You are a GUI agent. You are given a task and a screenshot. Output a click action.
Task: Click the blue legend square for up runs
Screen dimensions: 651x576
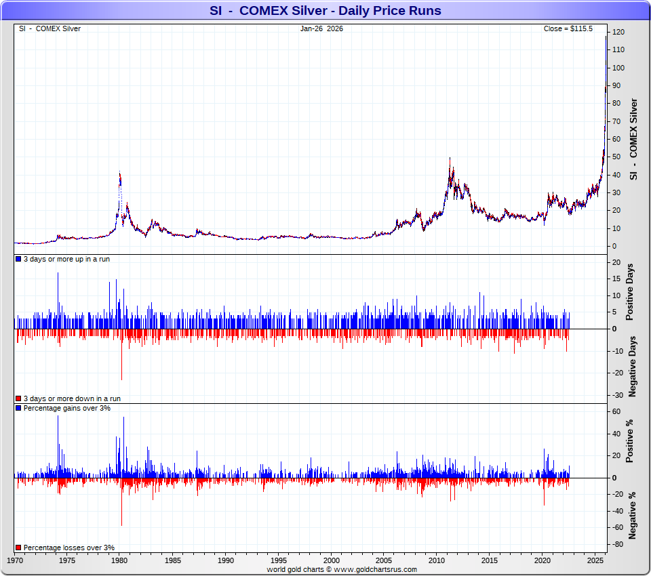click(18, 260)
